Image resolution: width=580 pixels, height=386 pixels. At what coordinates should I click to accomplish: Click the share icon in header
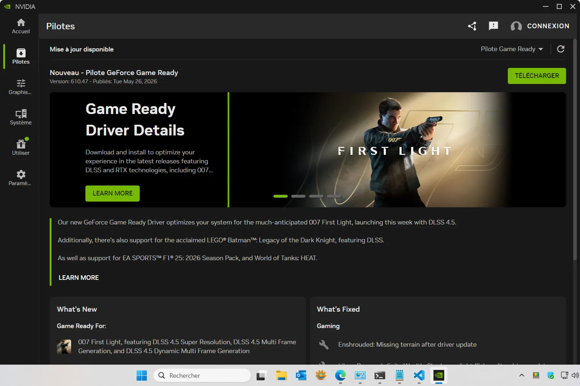(472, 26)
